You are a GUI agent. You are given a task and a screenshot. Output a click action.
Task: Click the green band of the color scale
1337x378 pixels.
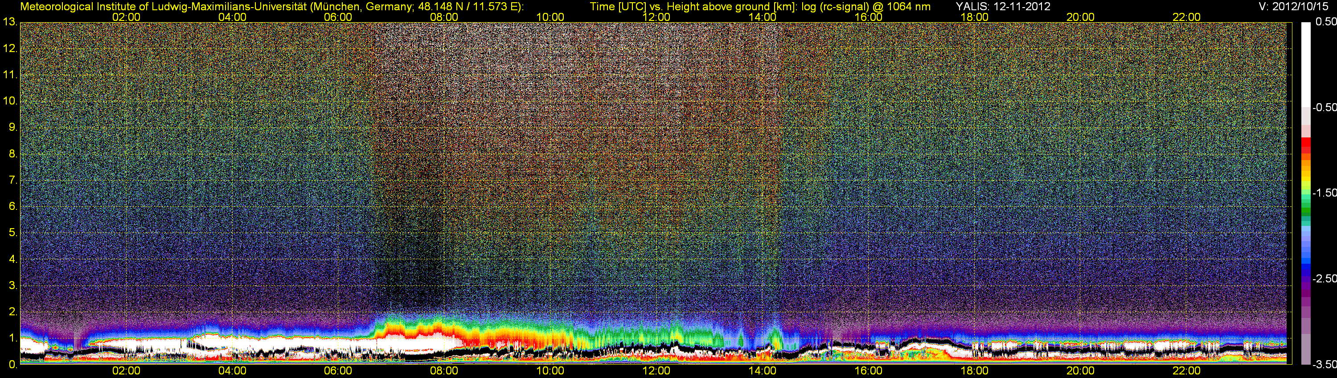coord(1305,211)
